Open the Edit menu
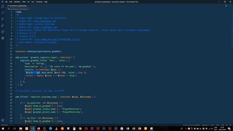The image size is (233, 131). click(x=11, y=2)
